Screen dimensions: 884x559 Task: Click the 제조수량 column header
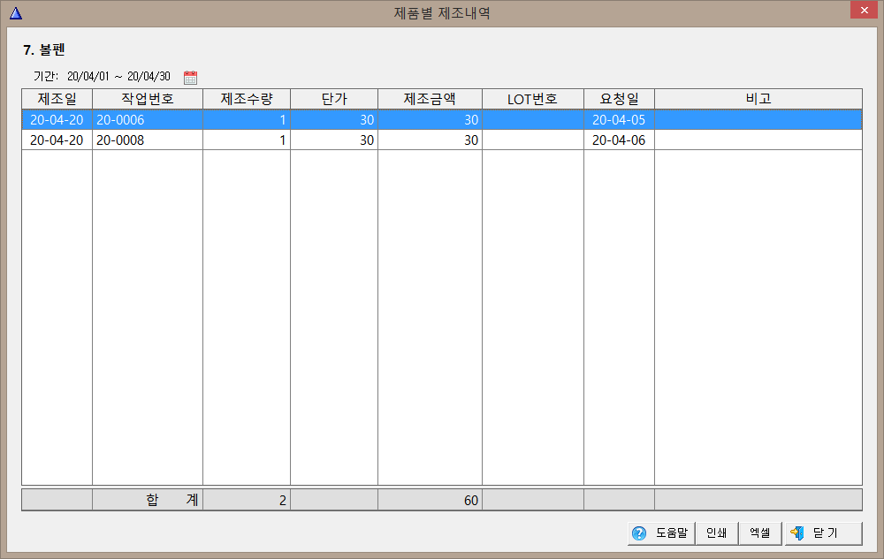[x=247, y=99]
